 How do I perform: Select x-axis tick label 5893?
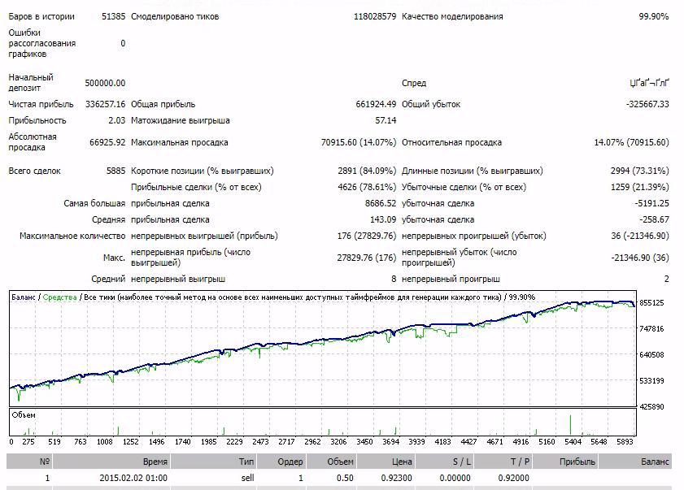625,441
